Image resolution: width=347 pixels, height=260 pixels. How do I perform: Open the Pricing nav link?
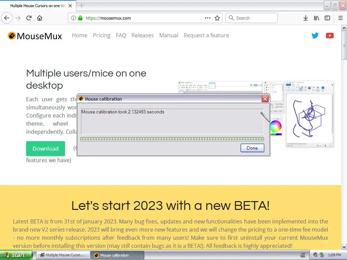[102, 35]
